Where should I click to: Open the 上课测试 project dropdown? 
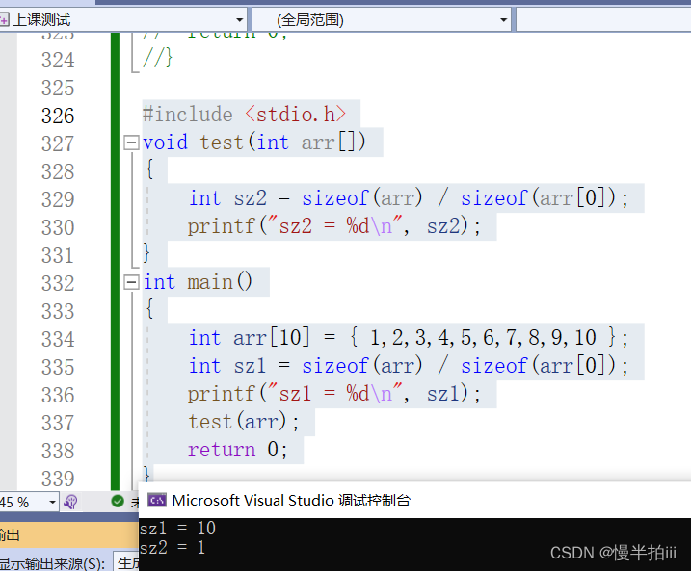click(x=239, y=20)
